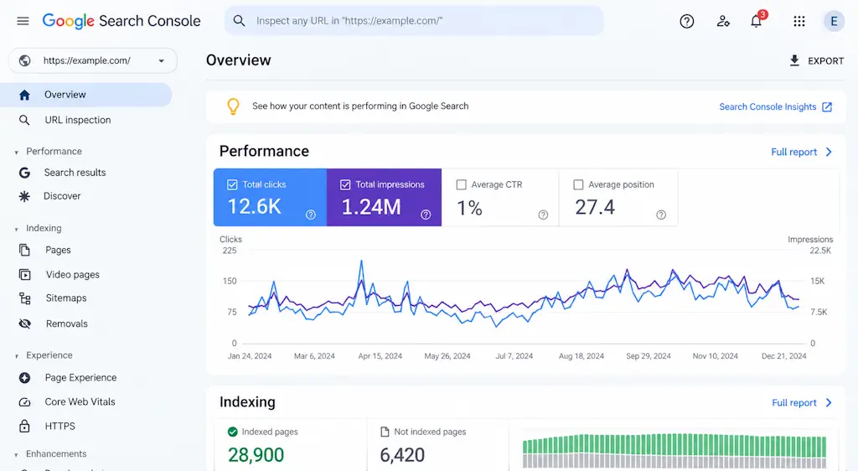This screenshot has width=858, height=471.
Task: Click the Discover asterisk icon
Action: 24,196
